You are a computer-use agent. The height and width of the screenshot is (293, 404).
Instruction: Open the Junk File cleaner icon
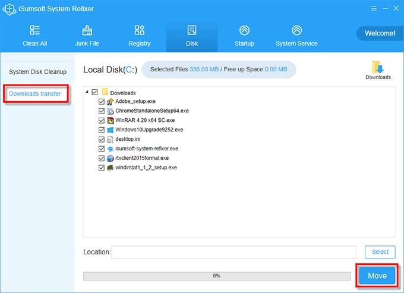(87, 31)
